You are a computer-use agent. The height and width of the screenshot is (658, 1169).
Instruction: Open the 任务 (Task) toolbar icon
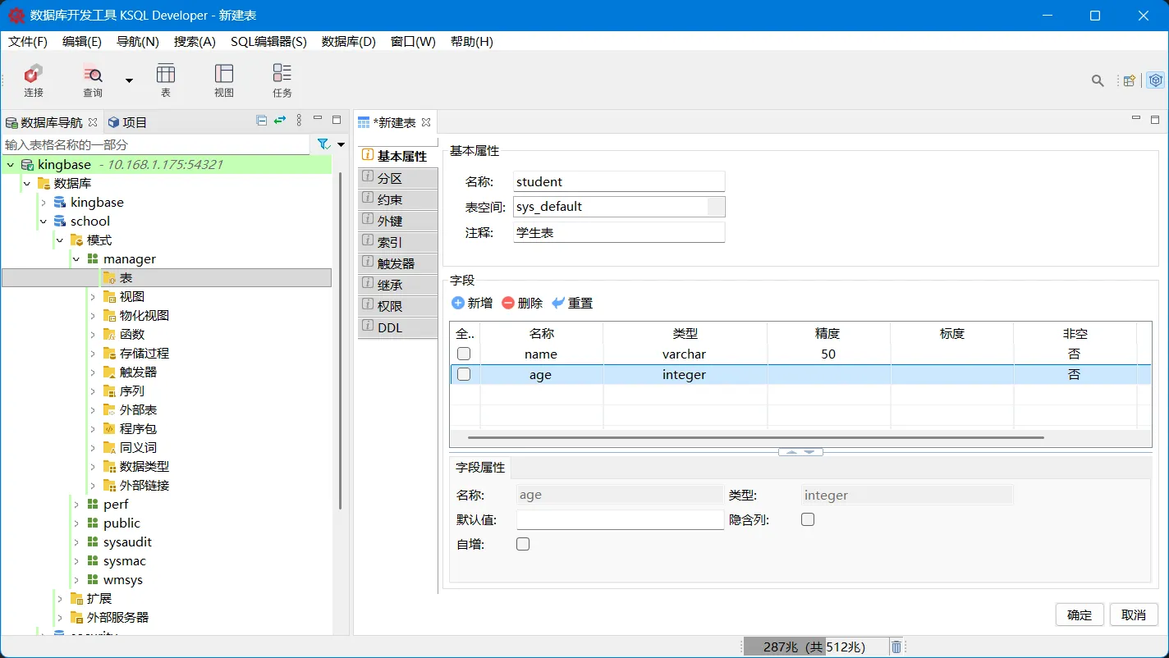pyautogui.click(x=282, y=80)
